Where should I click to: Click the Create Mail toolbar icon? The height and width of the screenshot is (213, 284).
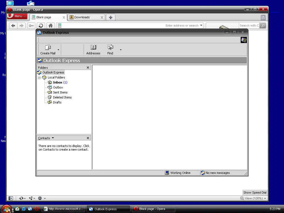pyautogui.click(x=48, y=49)
